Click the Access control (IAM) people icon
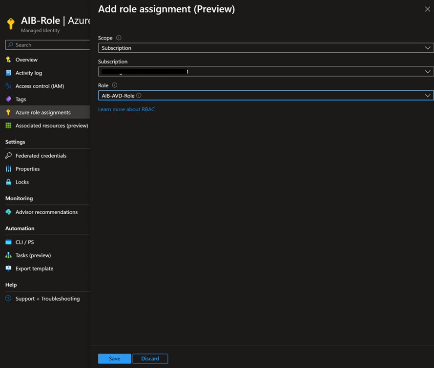The image size is (434, 368). [x=8, y=86]
